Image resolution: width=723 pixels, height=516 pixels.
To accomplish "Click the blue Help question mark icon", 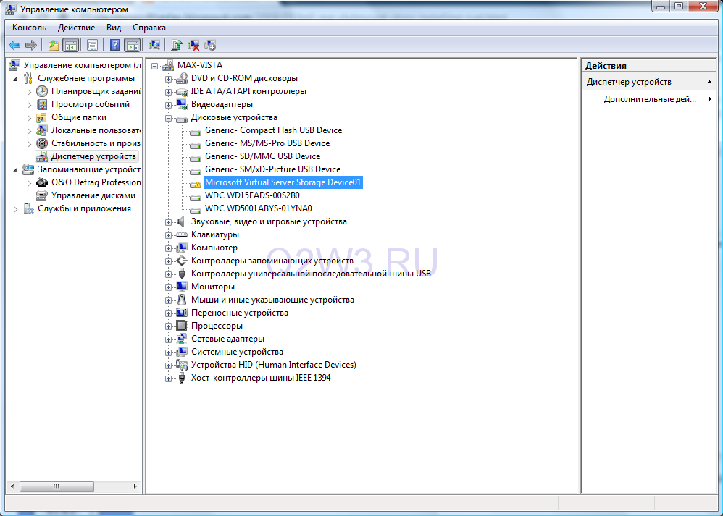I will (x=114, y=45).
